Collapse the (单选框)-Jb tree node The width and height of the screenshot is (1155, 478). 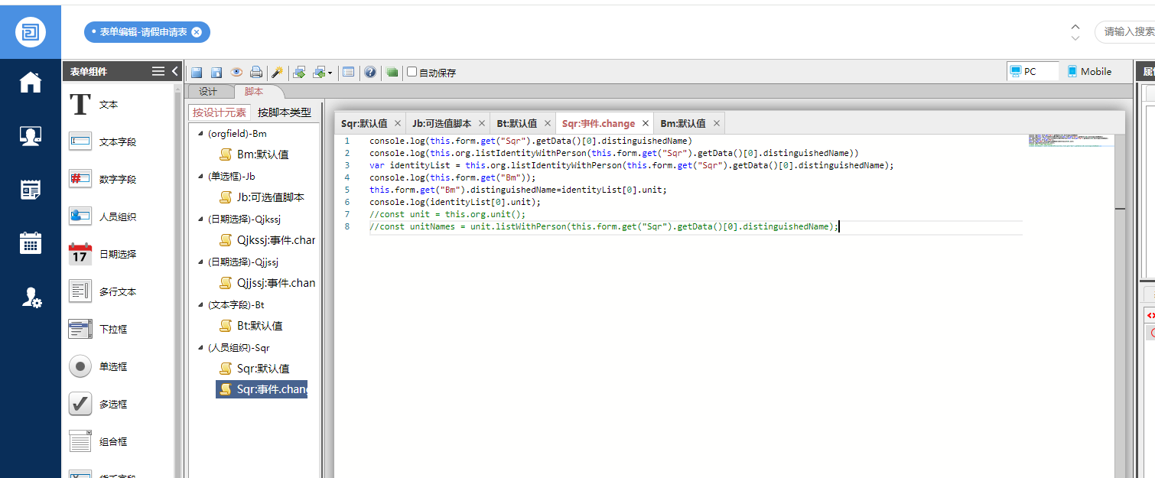pos(200,177)
